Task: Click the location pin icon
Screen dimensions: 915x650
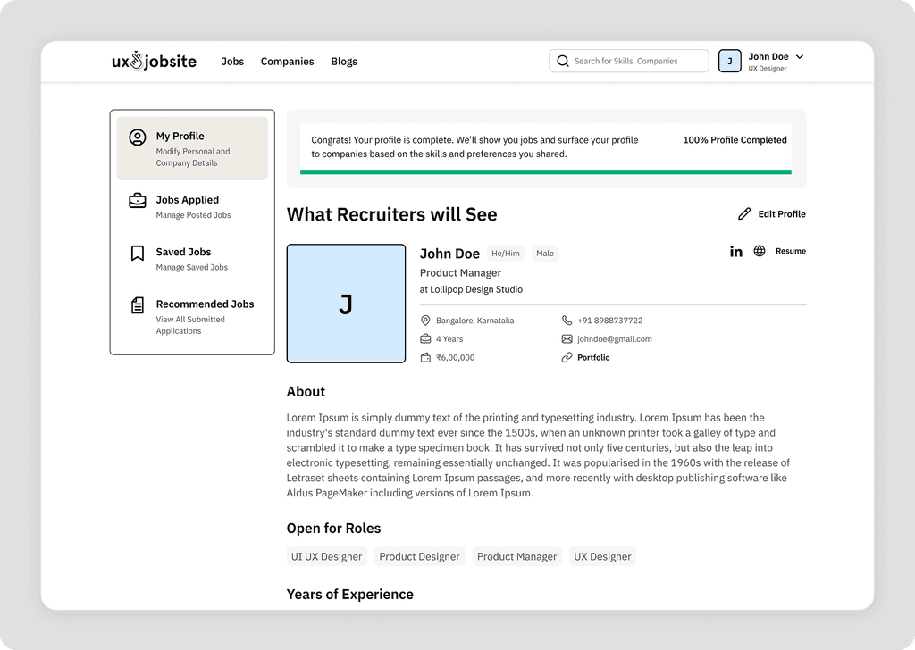Action: 425,320
